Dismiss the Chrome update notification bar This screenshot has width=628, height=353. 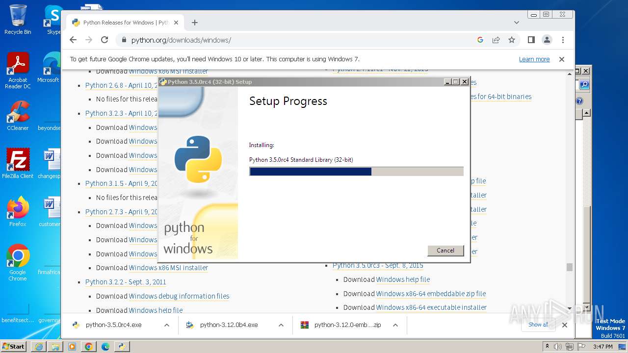(x=562, y=59)
